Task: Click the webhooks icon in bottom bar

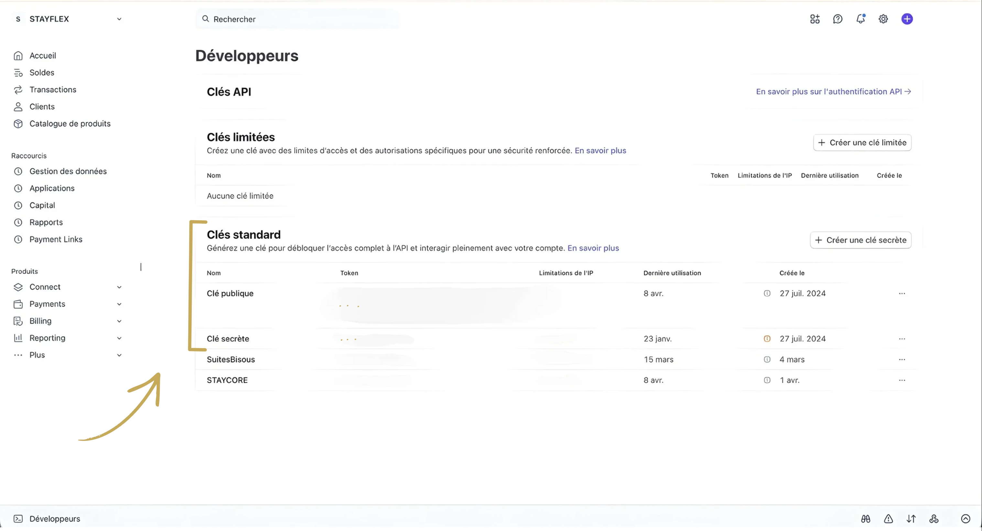Action: [x=934, y=518]
